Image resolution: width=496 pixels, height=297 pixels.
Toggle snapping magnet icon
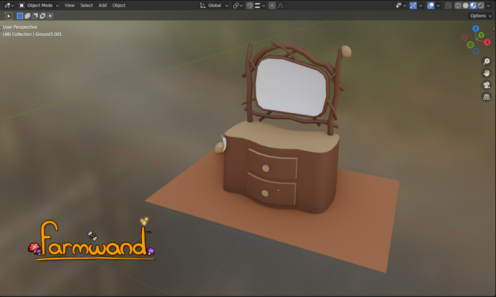pyautogui.click(x=249, y=5)
